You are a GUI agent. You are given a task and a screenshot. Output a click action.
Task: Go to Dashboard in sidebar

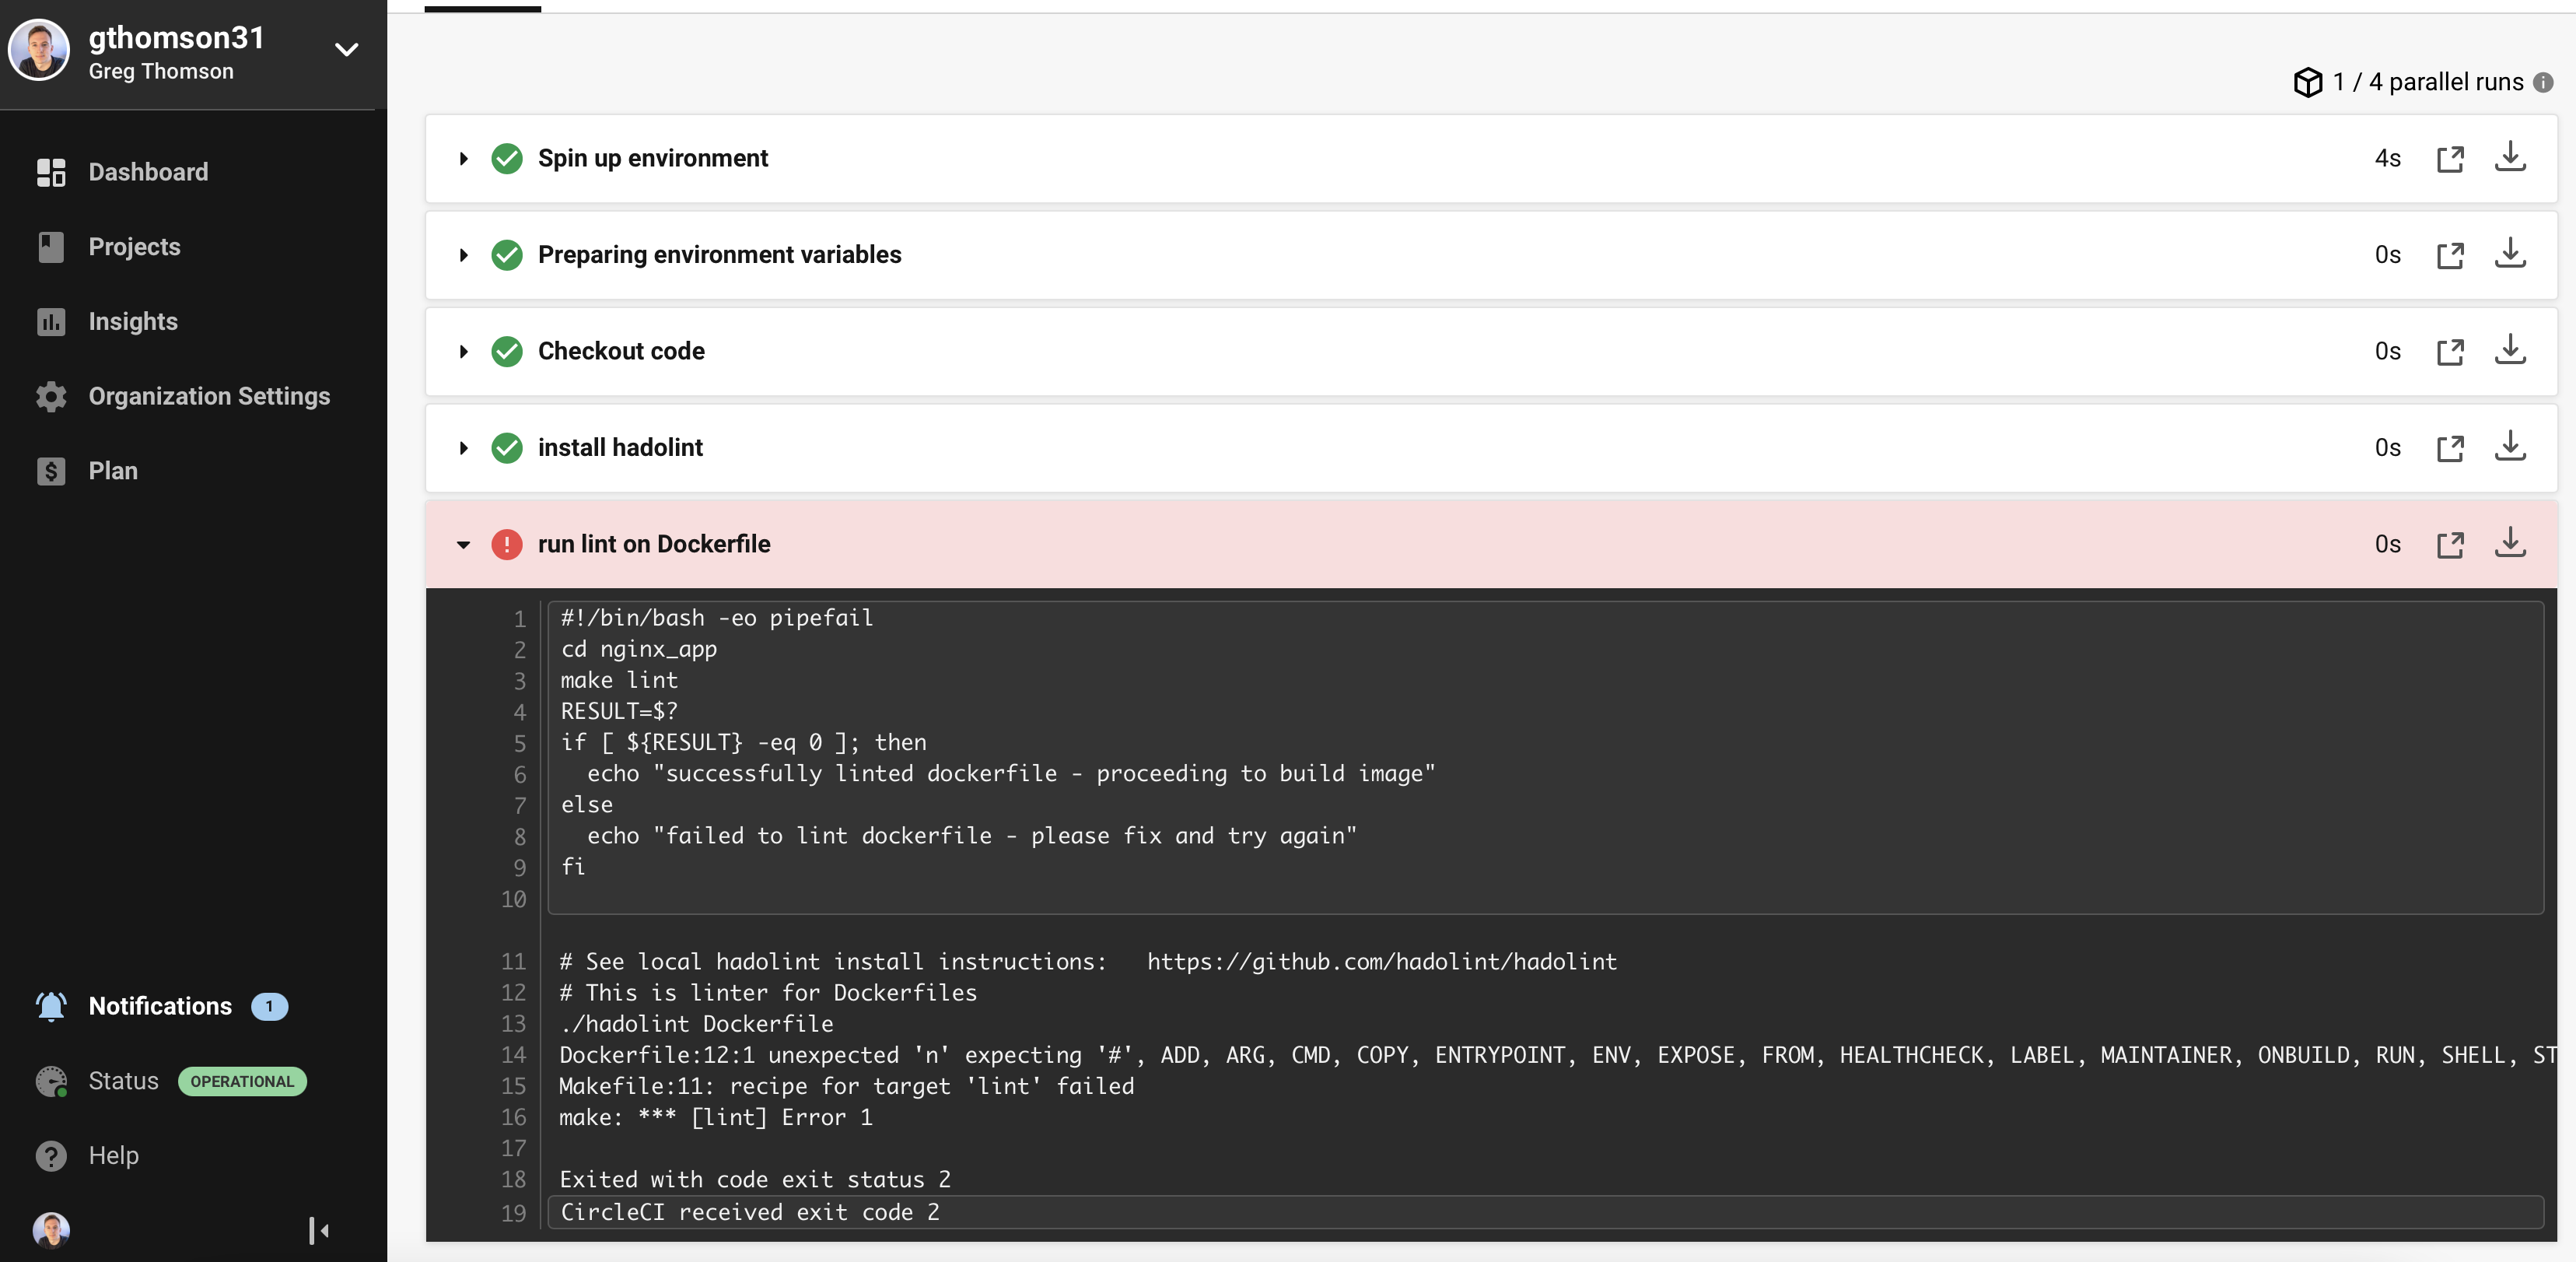tap(148, 172)
